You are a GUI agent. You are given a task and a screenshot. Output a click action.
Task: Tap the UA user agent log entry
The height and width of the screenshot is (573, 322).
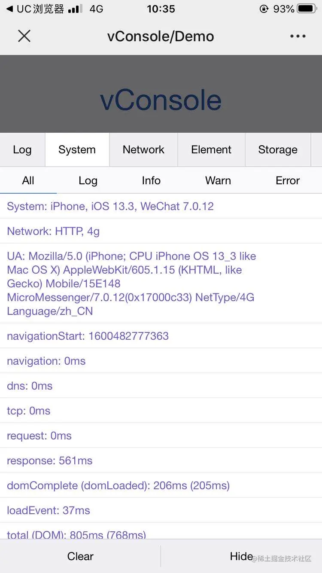click(x=131, y=283)
